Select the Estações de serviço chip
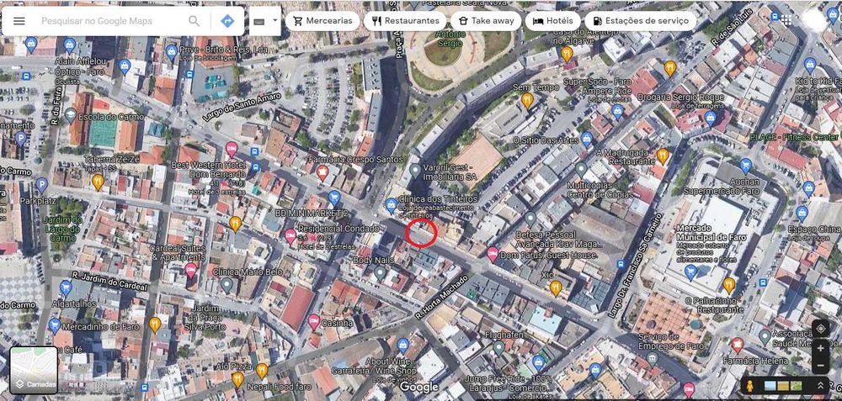Screen dimensions: 842x401 coord(640,21)
